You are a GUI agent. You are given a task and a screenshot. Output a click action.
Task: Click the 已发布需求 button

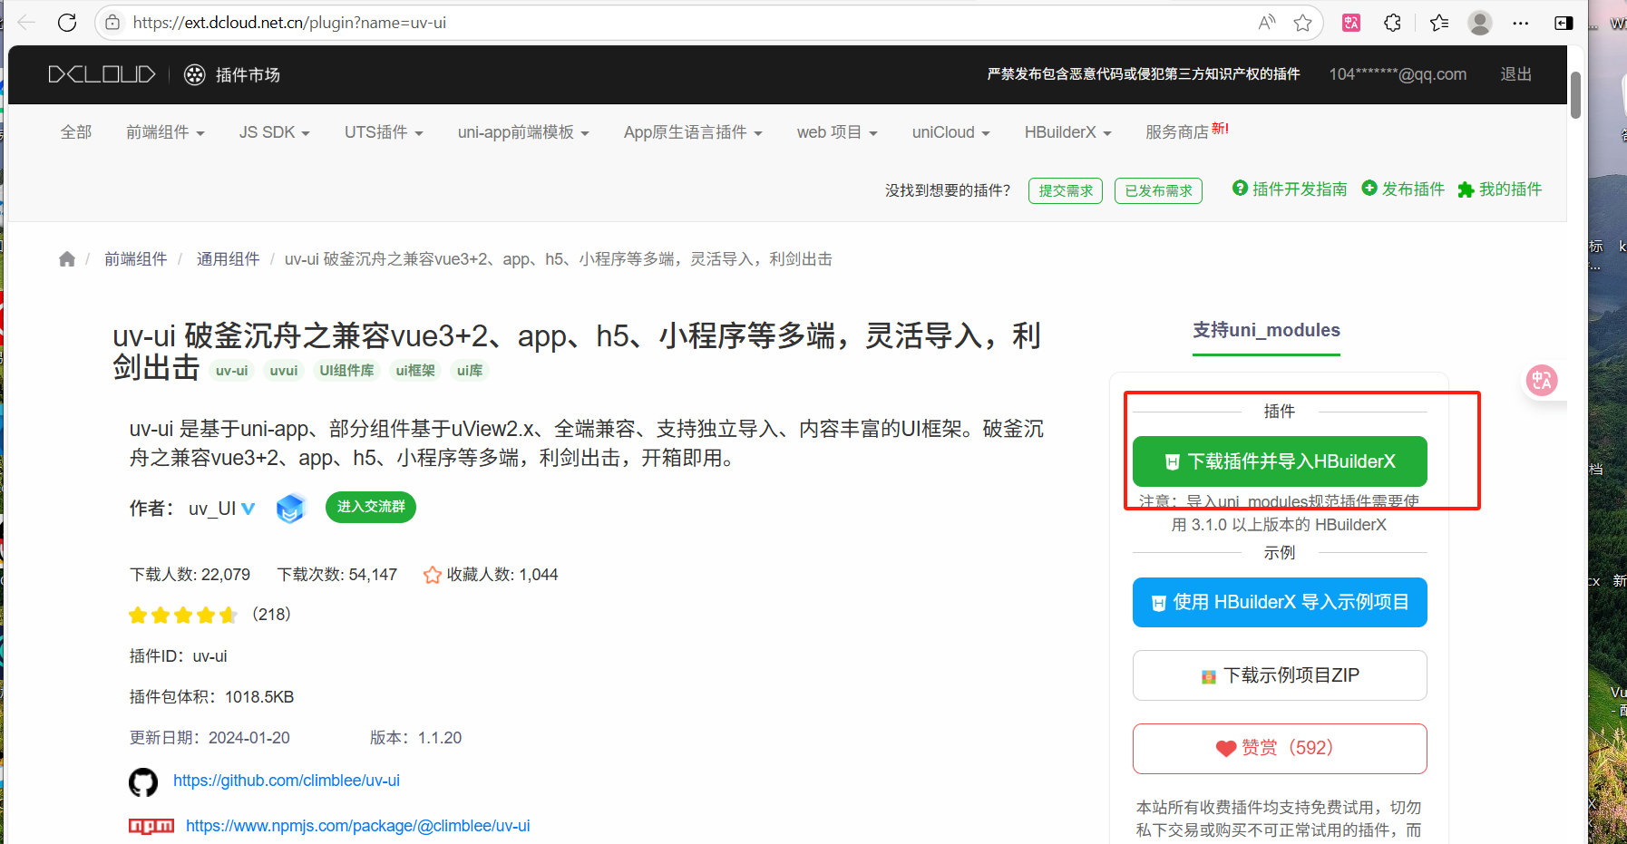1158,190
